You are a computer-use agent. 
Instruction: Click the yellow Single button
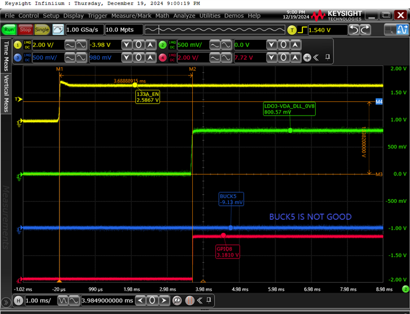coord(42,30)
